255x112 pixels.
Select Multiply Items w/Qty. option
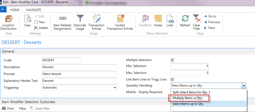pyautogui.click(x=188, y=98)
